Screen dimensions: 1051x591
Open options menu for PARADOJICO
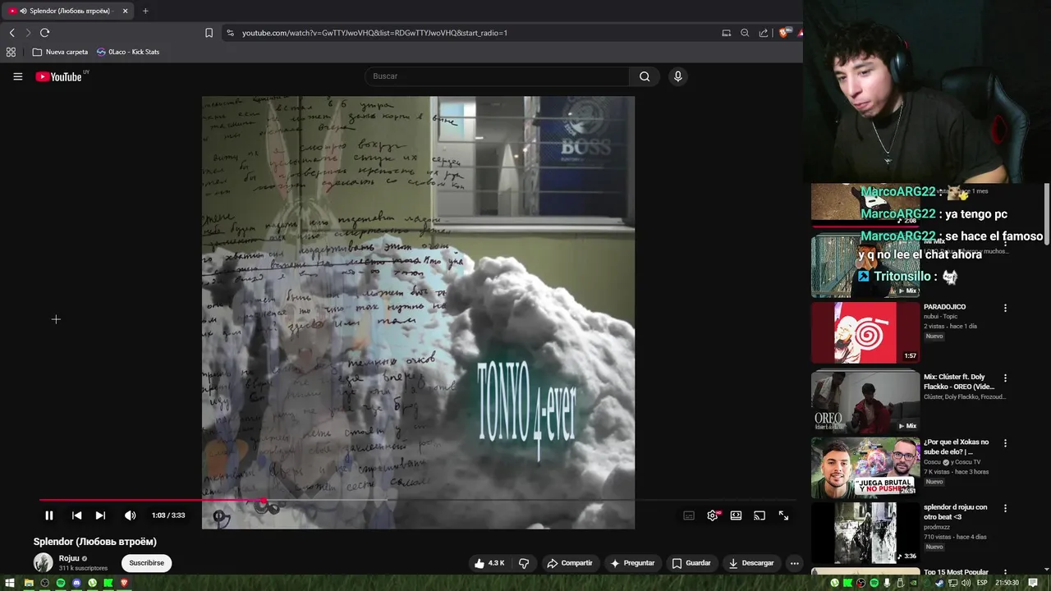tap(1005, 308)
